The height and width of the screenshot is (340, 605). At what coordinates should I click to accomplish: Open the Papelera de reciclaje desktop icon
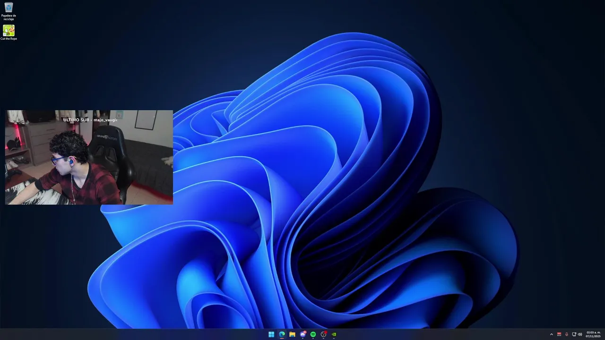click(9, 11)
